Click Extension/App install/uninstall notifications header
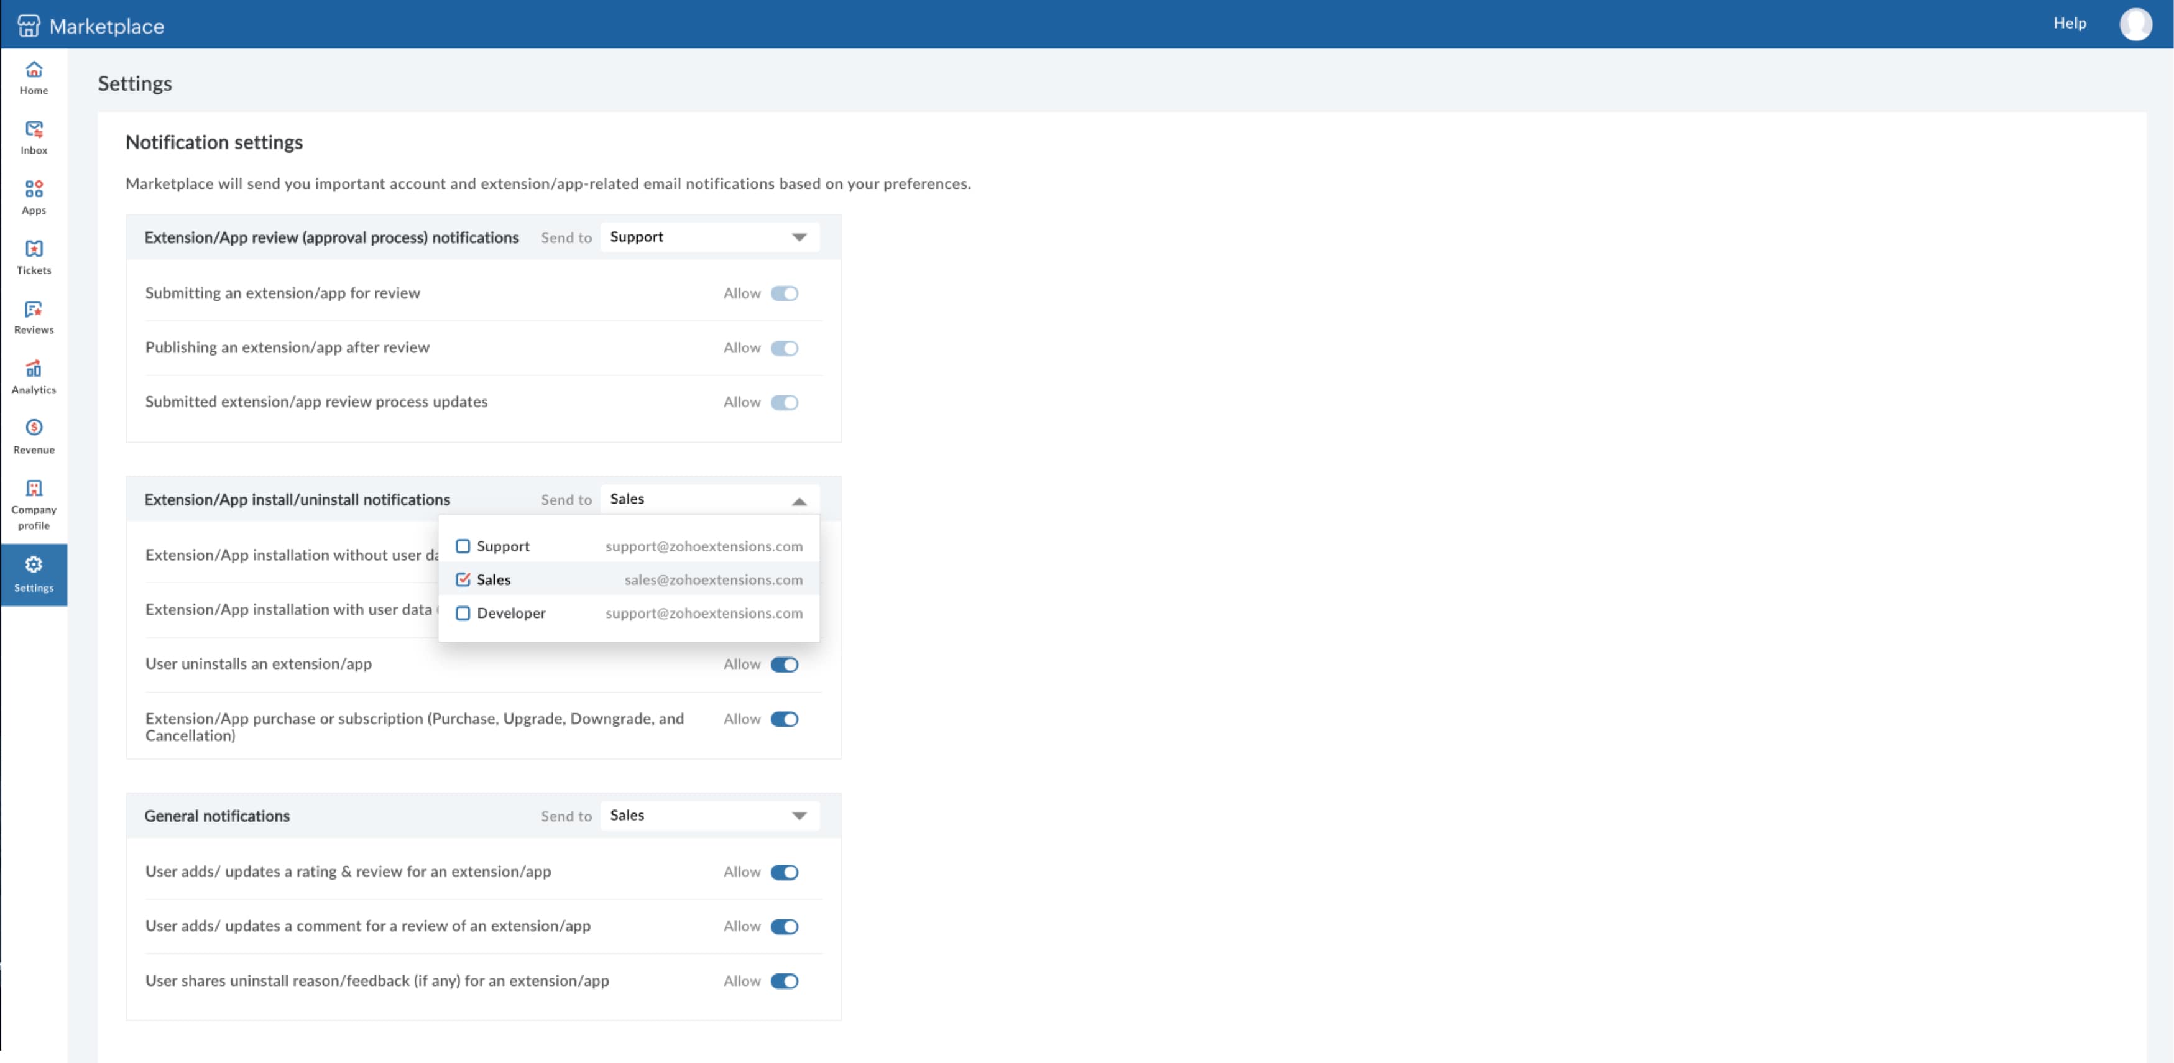 297,499
